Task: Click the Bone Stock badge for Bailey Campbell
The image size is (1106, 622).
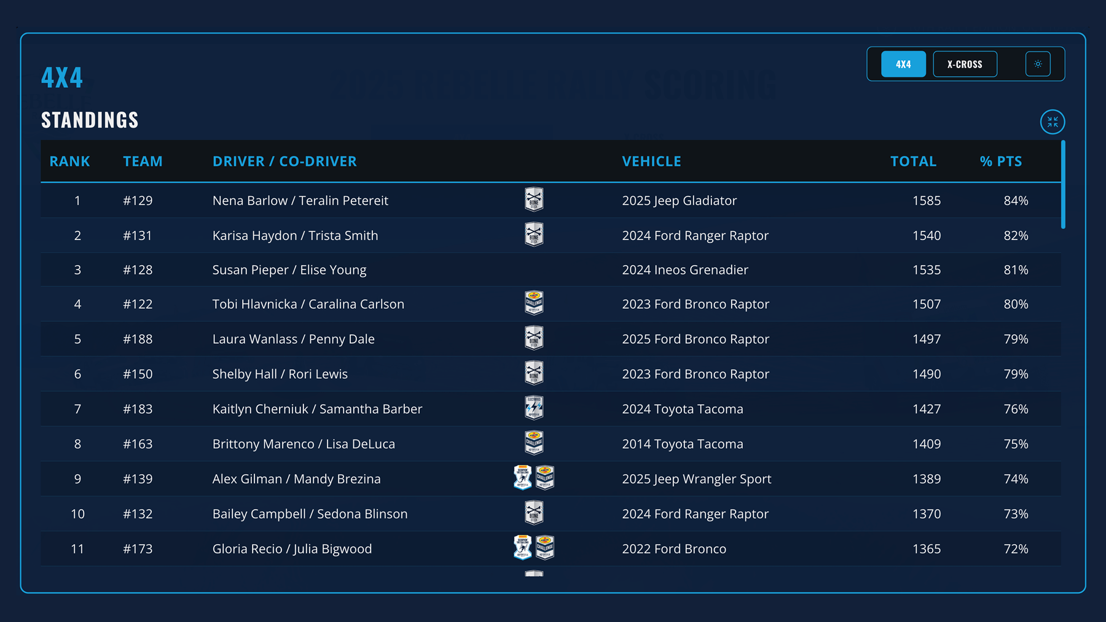Action: 534,513
